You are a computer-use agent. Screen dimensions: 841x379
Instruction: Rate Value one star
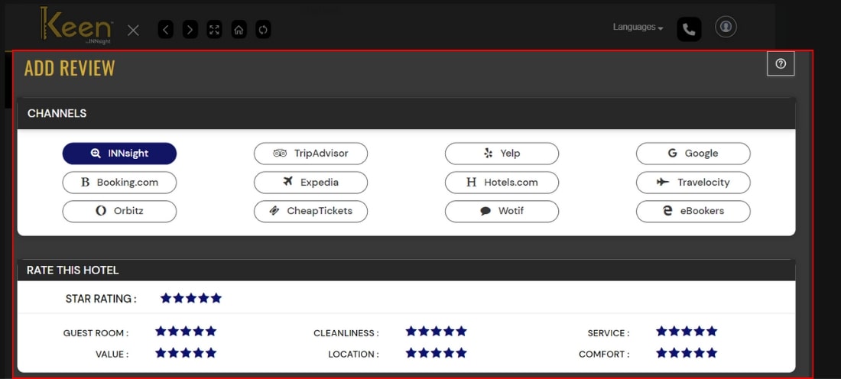coord(161,353)
